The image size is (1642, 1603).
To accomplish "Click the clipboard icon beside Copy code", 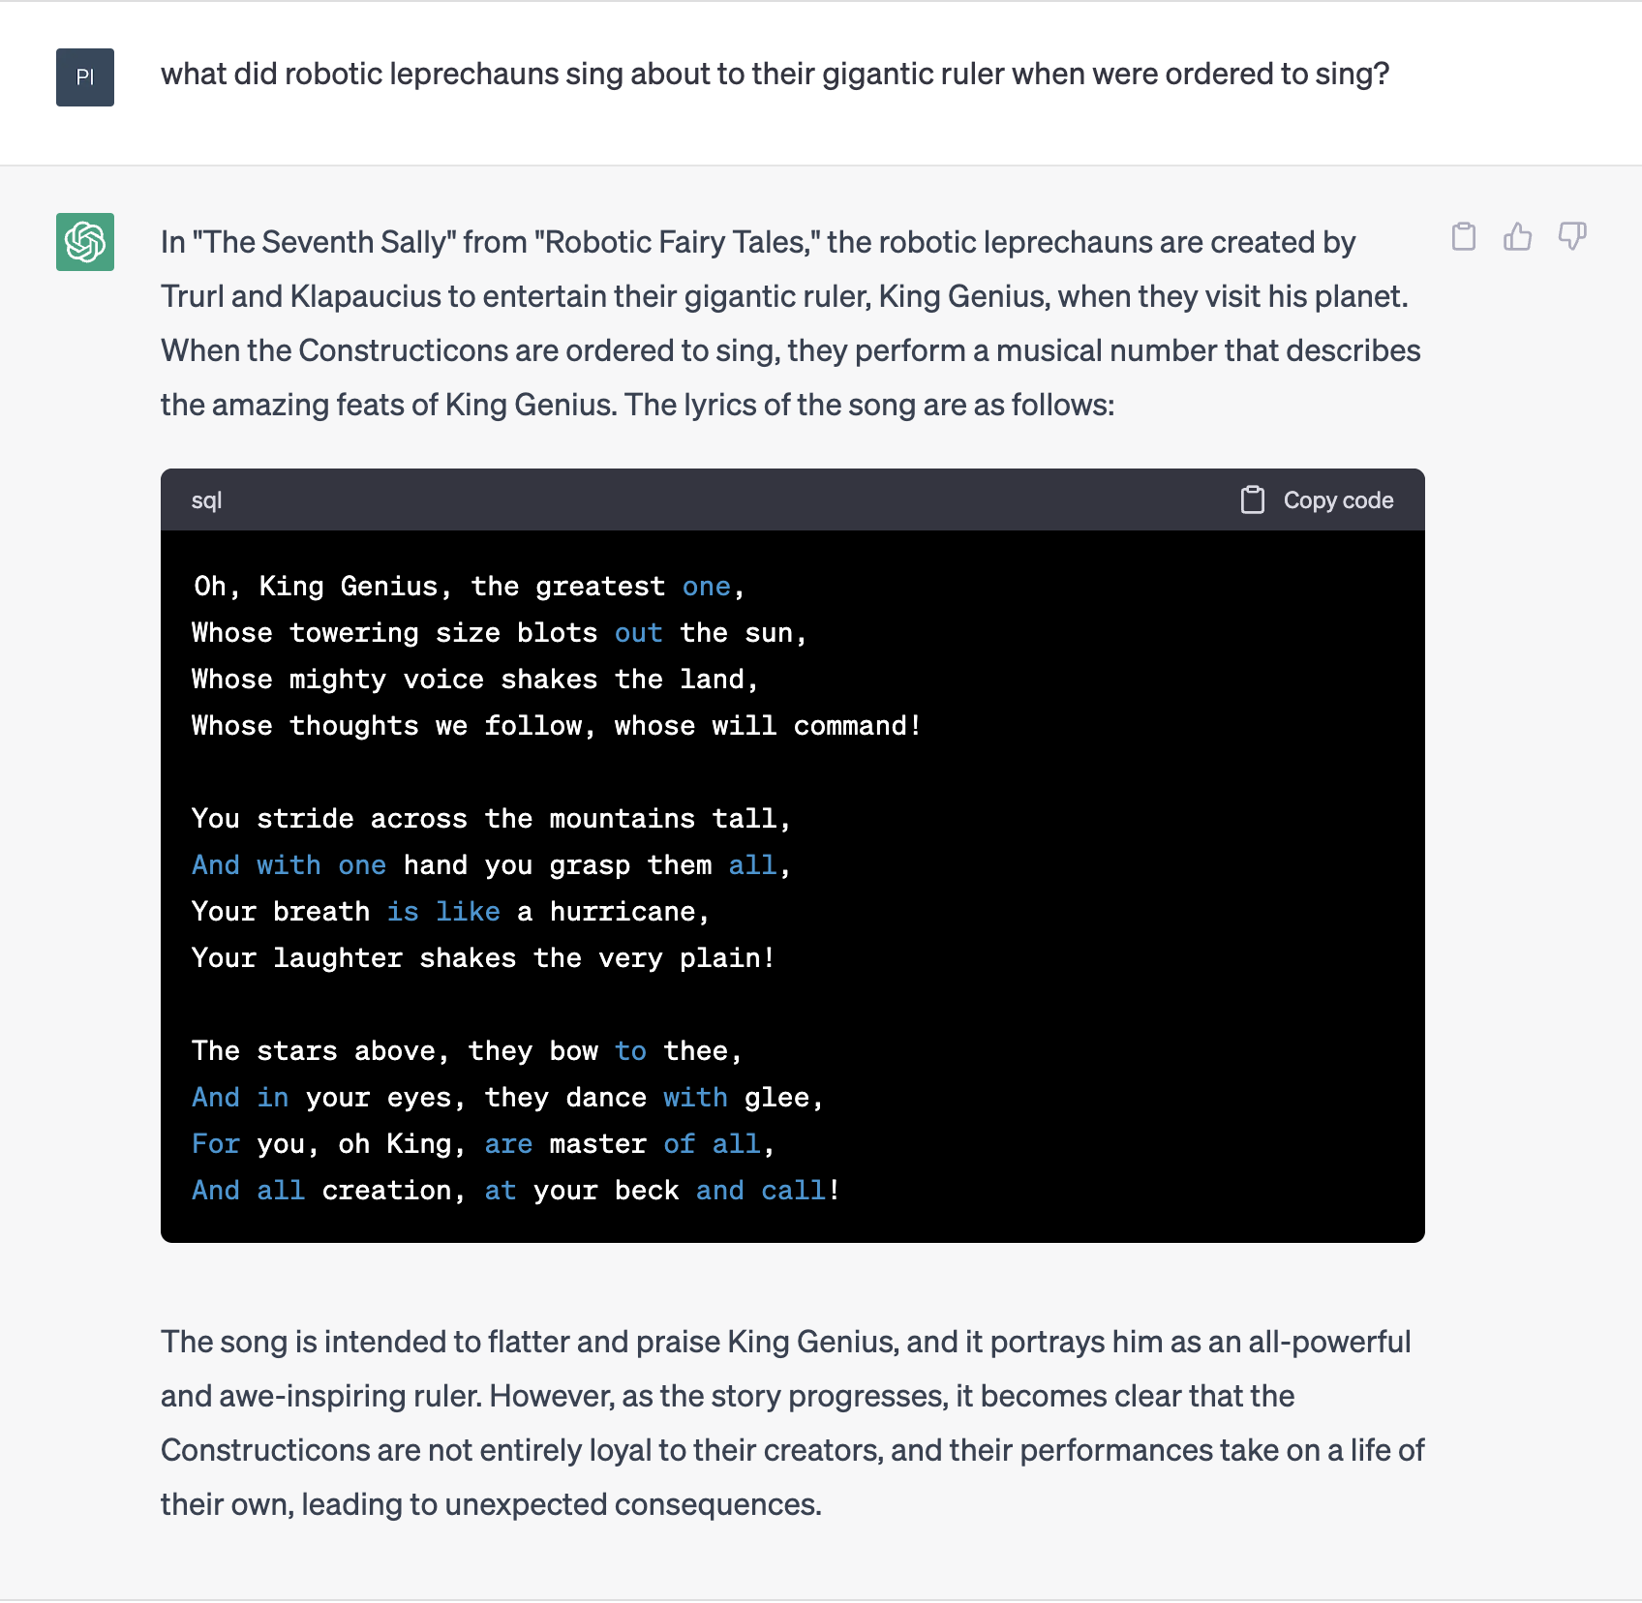I will pos(1253,499).
